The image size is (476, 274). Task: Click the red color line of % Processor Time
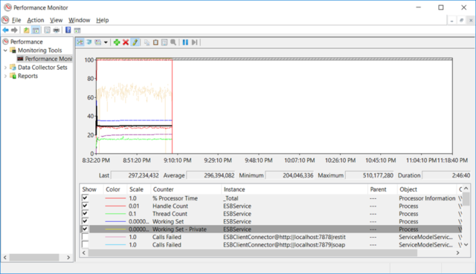click(115, 198)
